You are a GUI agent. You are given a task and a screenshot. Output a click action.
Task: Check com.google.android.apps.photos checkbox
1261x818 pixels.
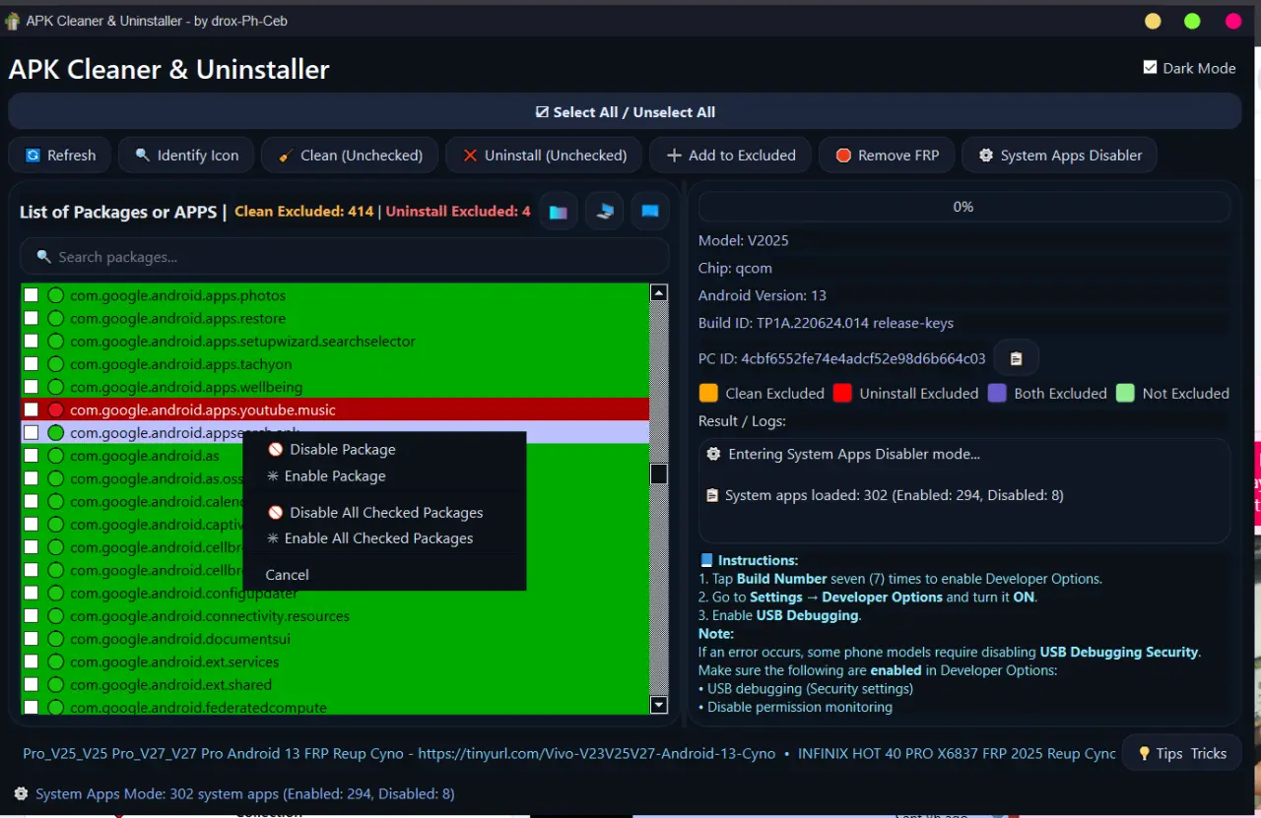pyautogui.click(x=32, y=295)
